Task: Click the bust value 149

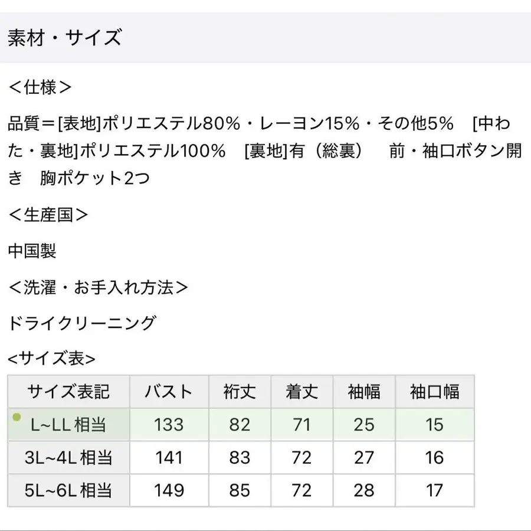Action: pyautogui.click(x=169, y=490)
